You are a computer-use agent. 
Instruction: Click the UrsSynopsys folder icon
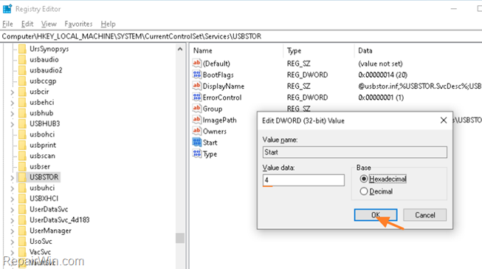click(22, 49)
